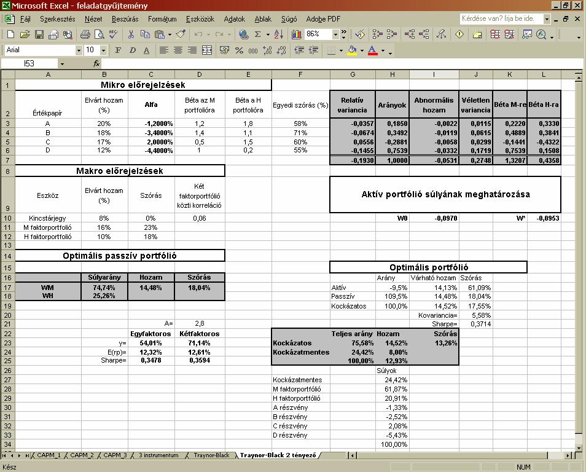Switch to the Traynor-Black sheet tab
The image size is (586, 472).
(211, 455)
